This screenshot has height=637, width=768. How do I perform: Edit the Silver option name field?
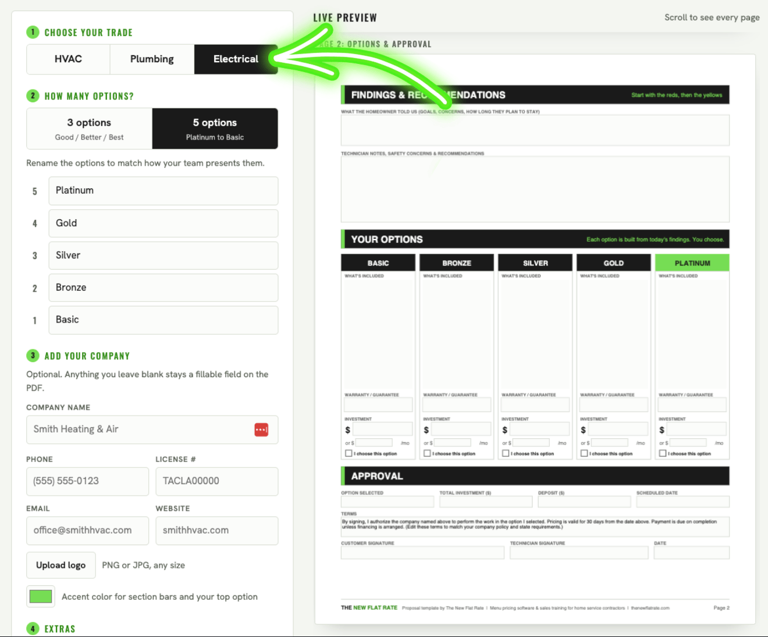163,255
